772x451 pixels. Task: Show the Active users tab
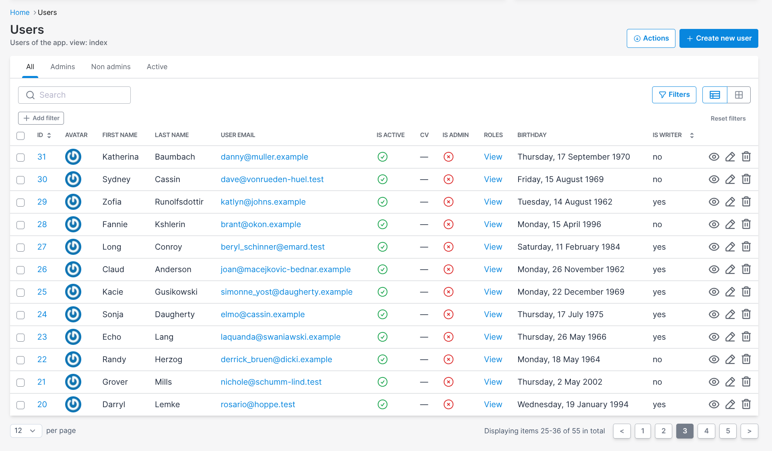click(157, 67)
